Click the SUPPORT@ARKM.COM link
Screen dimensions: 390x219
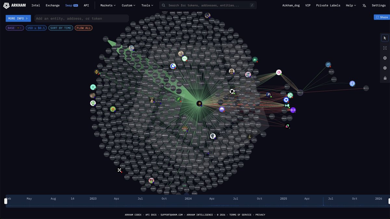point(172,215)
